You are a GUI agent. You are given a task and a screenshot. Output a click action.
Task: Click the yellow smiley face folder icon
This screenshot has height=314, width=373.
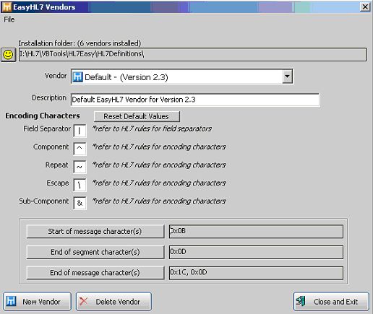9,55
